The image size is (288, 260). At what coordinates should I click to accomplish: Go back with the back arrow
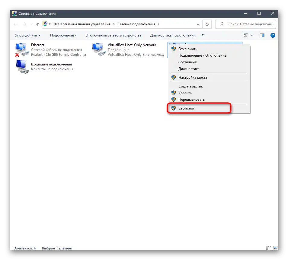click(x=16, y=24)
